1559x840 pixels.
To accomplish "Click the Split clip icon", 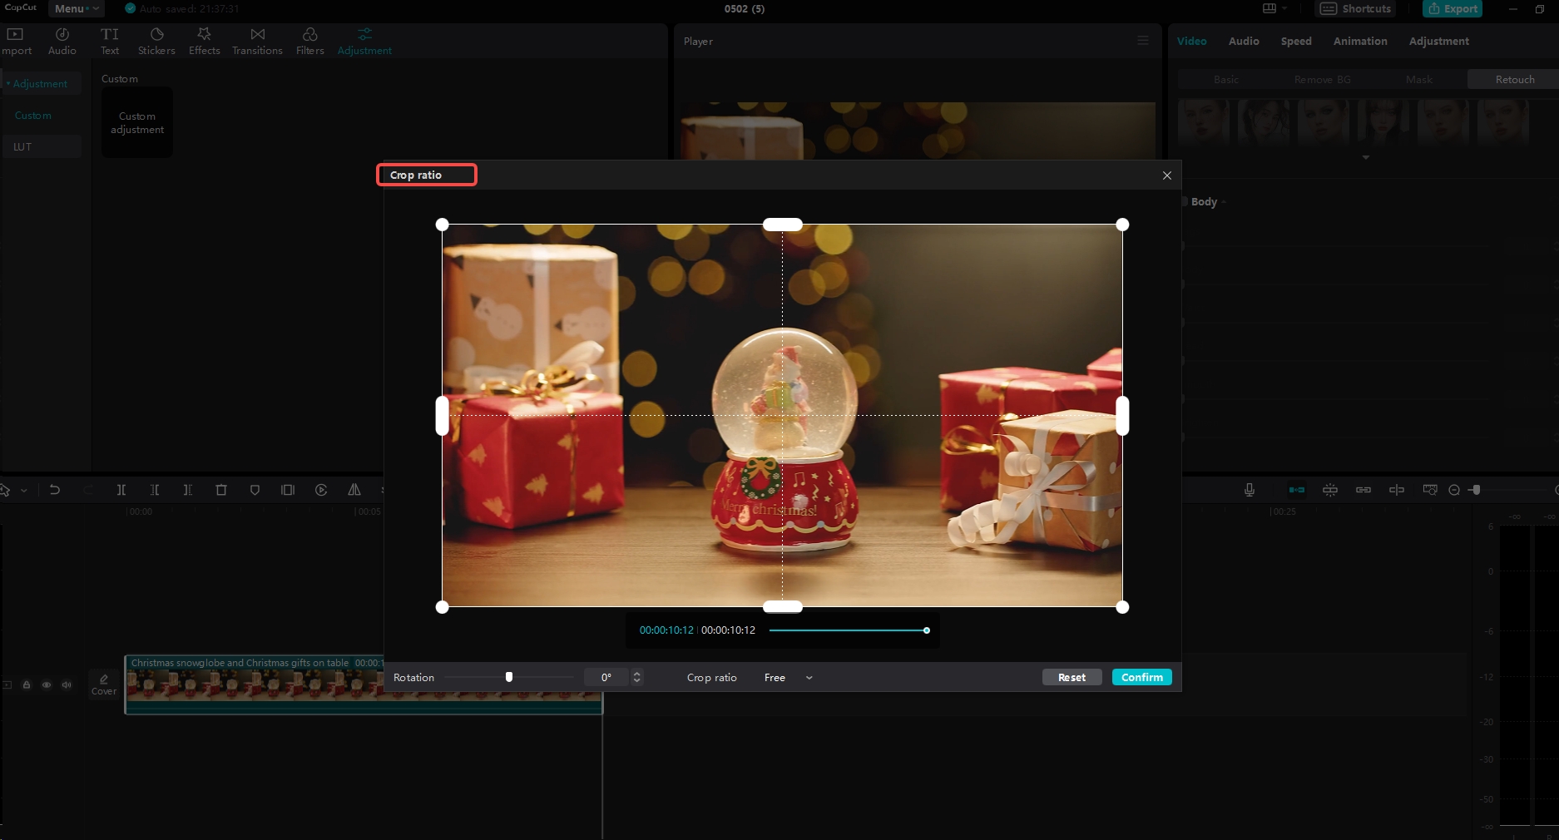I will tap(121, 490).
